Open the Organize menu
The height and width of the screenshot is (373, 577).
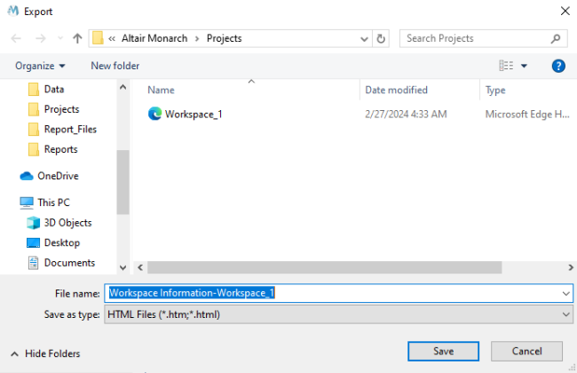(40, 66)
